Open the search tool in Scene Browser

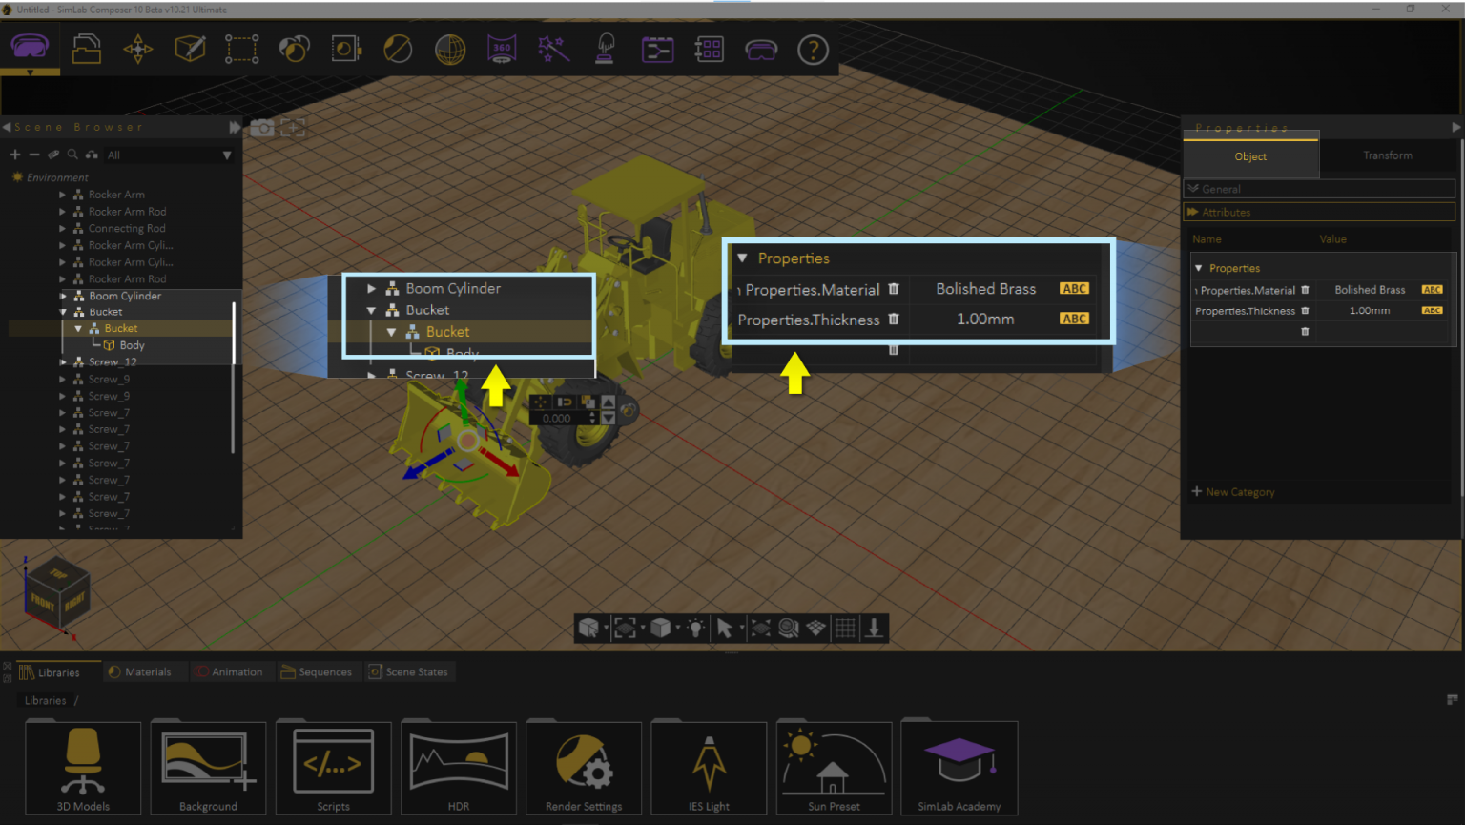click(72, 154)
